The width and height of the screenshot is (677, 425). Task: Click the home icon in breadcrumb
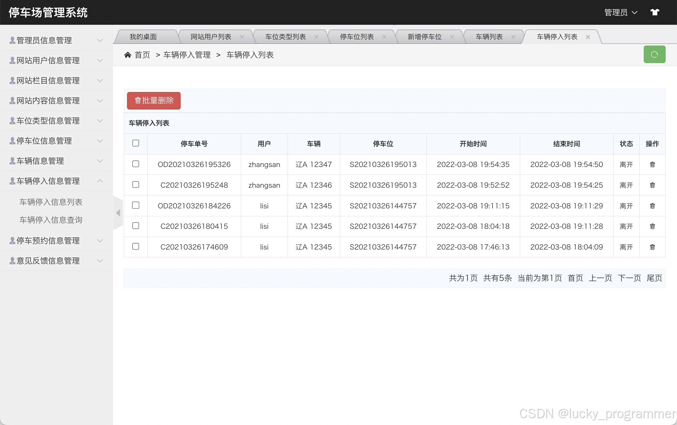coord(128,55)
